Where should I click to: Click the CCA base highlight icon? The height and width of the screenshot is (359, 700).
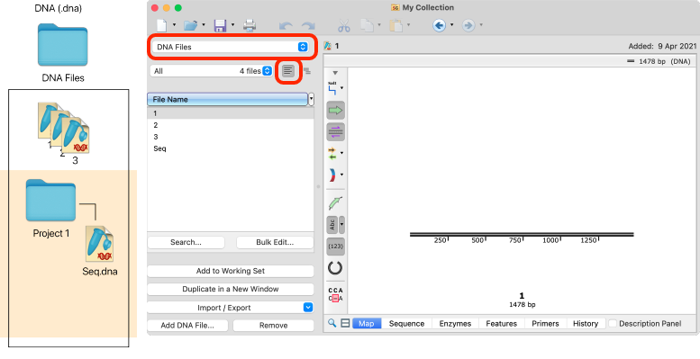coord(335,294)
